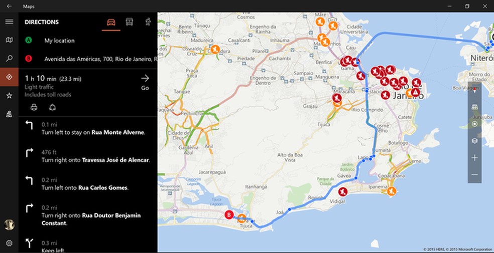Image resolution: width=494 pixels, height=253 pixels.
Task: Reset map rotation with compass control
Action: coord(474,91)
